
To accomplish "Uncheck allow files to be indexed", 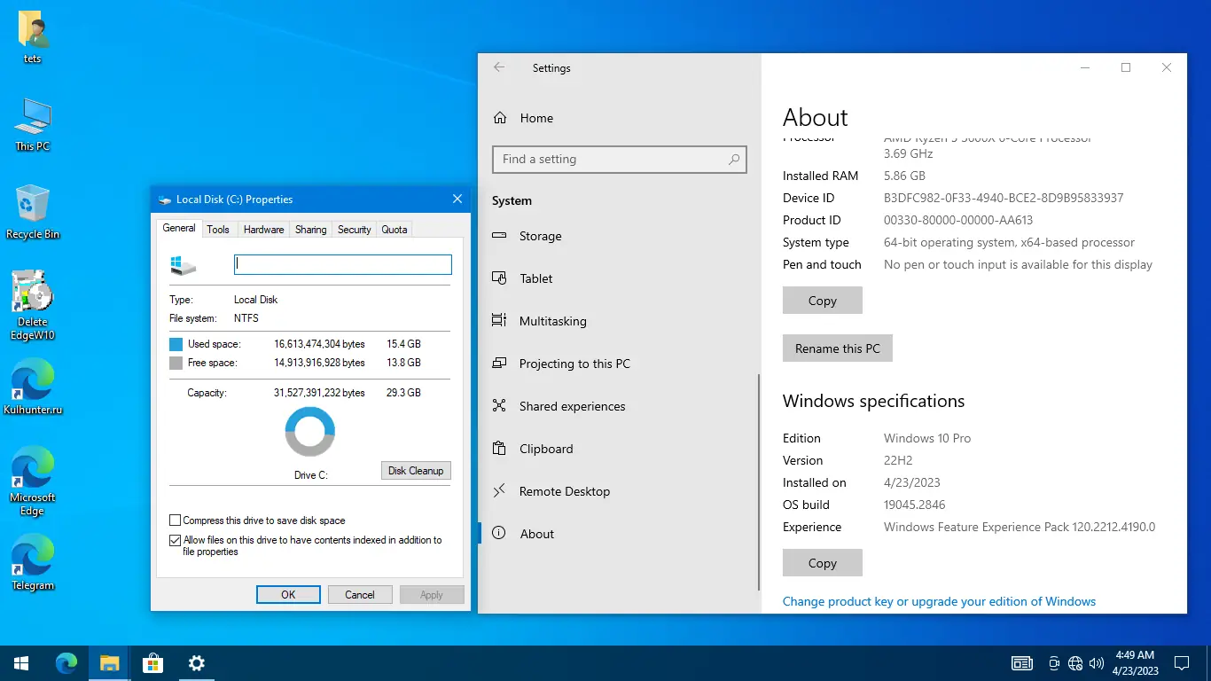I will 175,540.
